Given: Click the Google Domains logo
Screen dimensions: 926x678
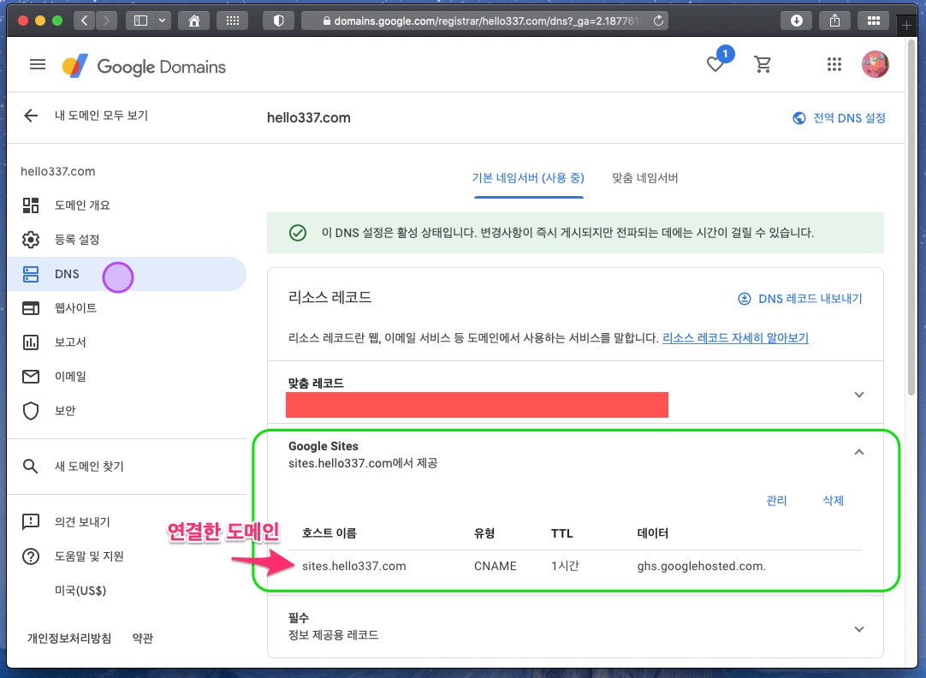Looking at the screenshot, I should [144, 66].
